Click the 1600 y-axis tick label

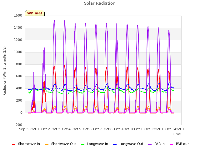[18, 15]
